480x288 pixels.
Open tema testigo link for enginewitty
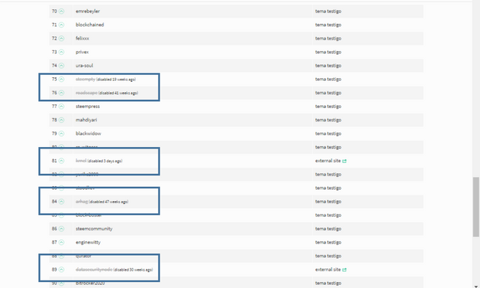(x=328, y=242)
